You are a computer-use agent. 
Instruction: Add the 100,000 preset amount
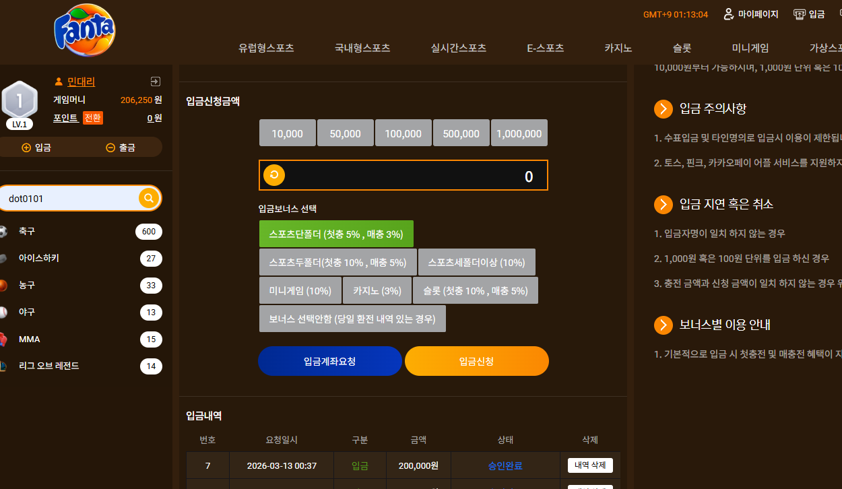(403, 133)
